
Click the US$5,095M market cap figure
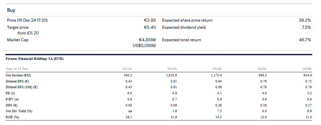144,45
